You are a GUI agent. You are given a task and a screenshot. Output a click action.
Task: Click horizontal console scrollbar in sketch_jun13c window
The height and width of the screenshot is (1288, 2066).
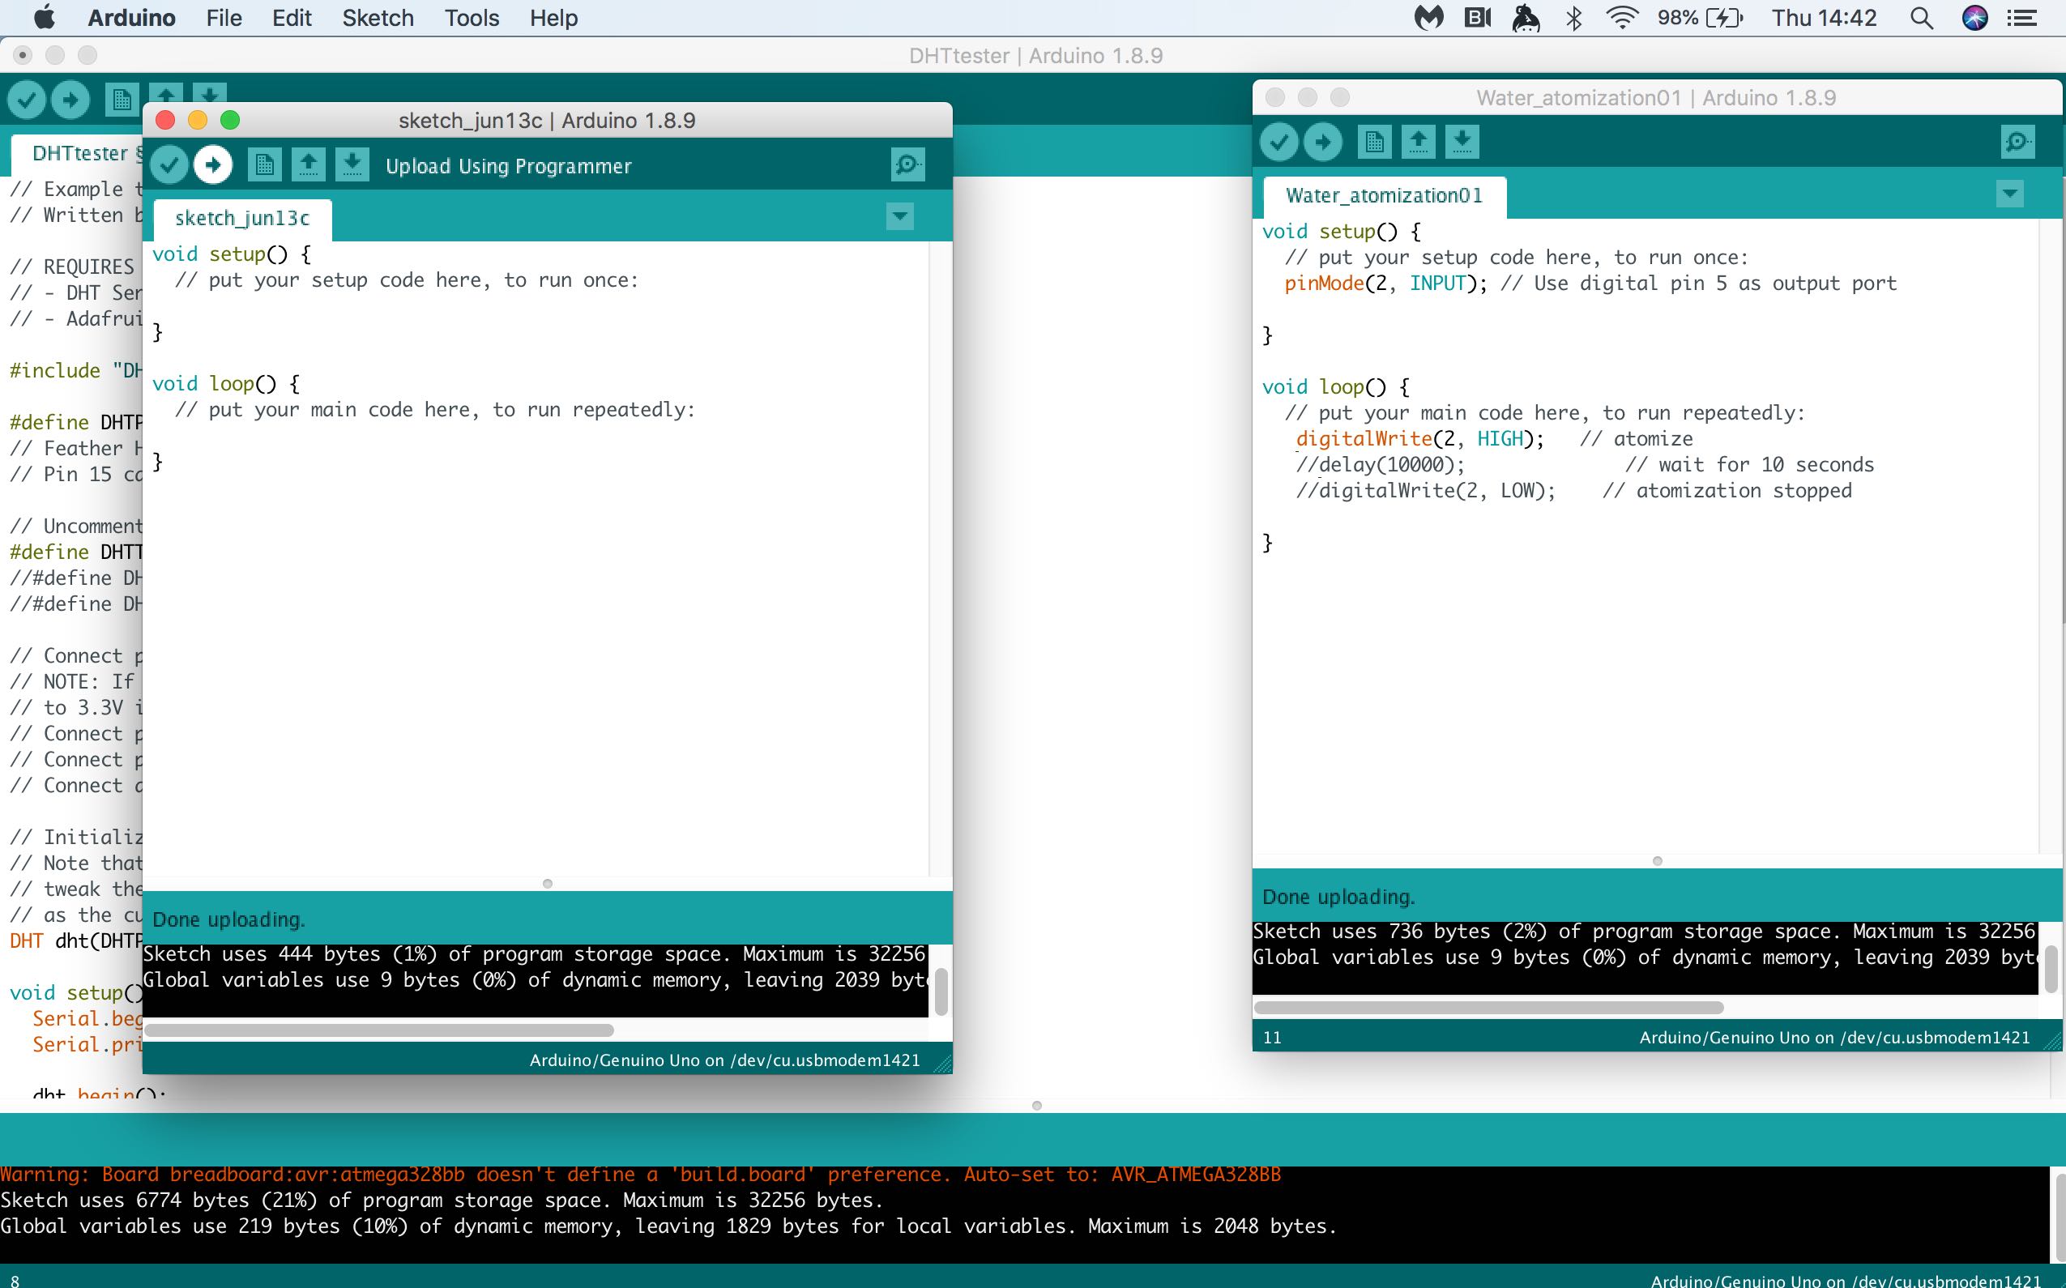pyautogui.click(x=379, y=1030)
